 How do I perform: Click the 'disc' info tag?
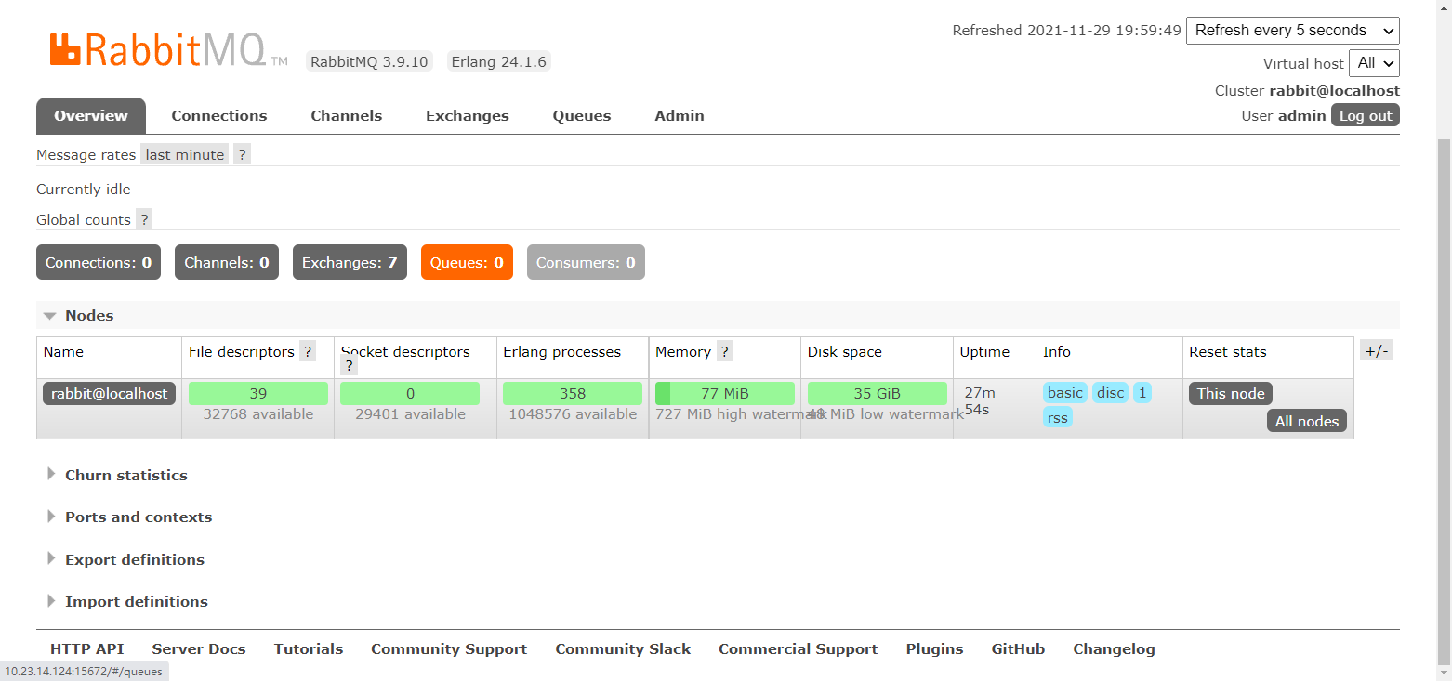click(x=1111, y=393)
